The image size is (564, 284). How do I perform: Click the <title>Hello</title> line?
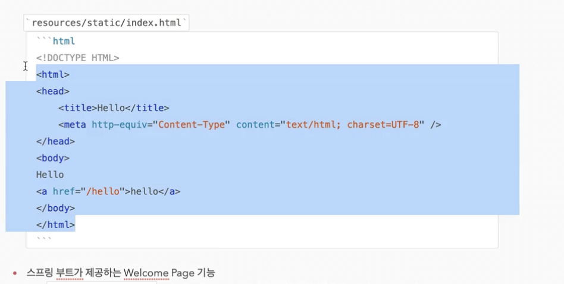point(114,108)
